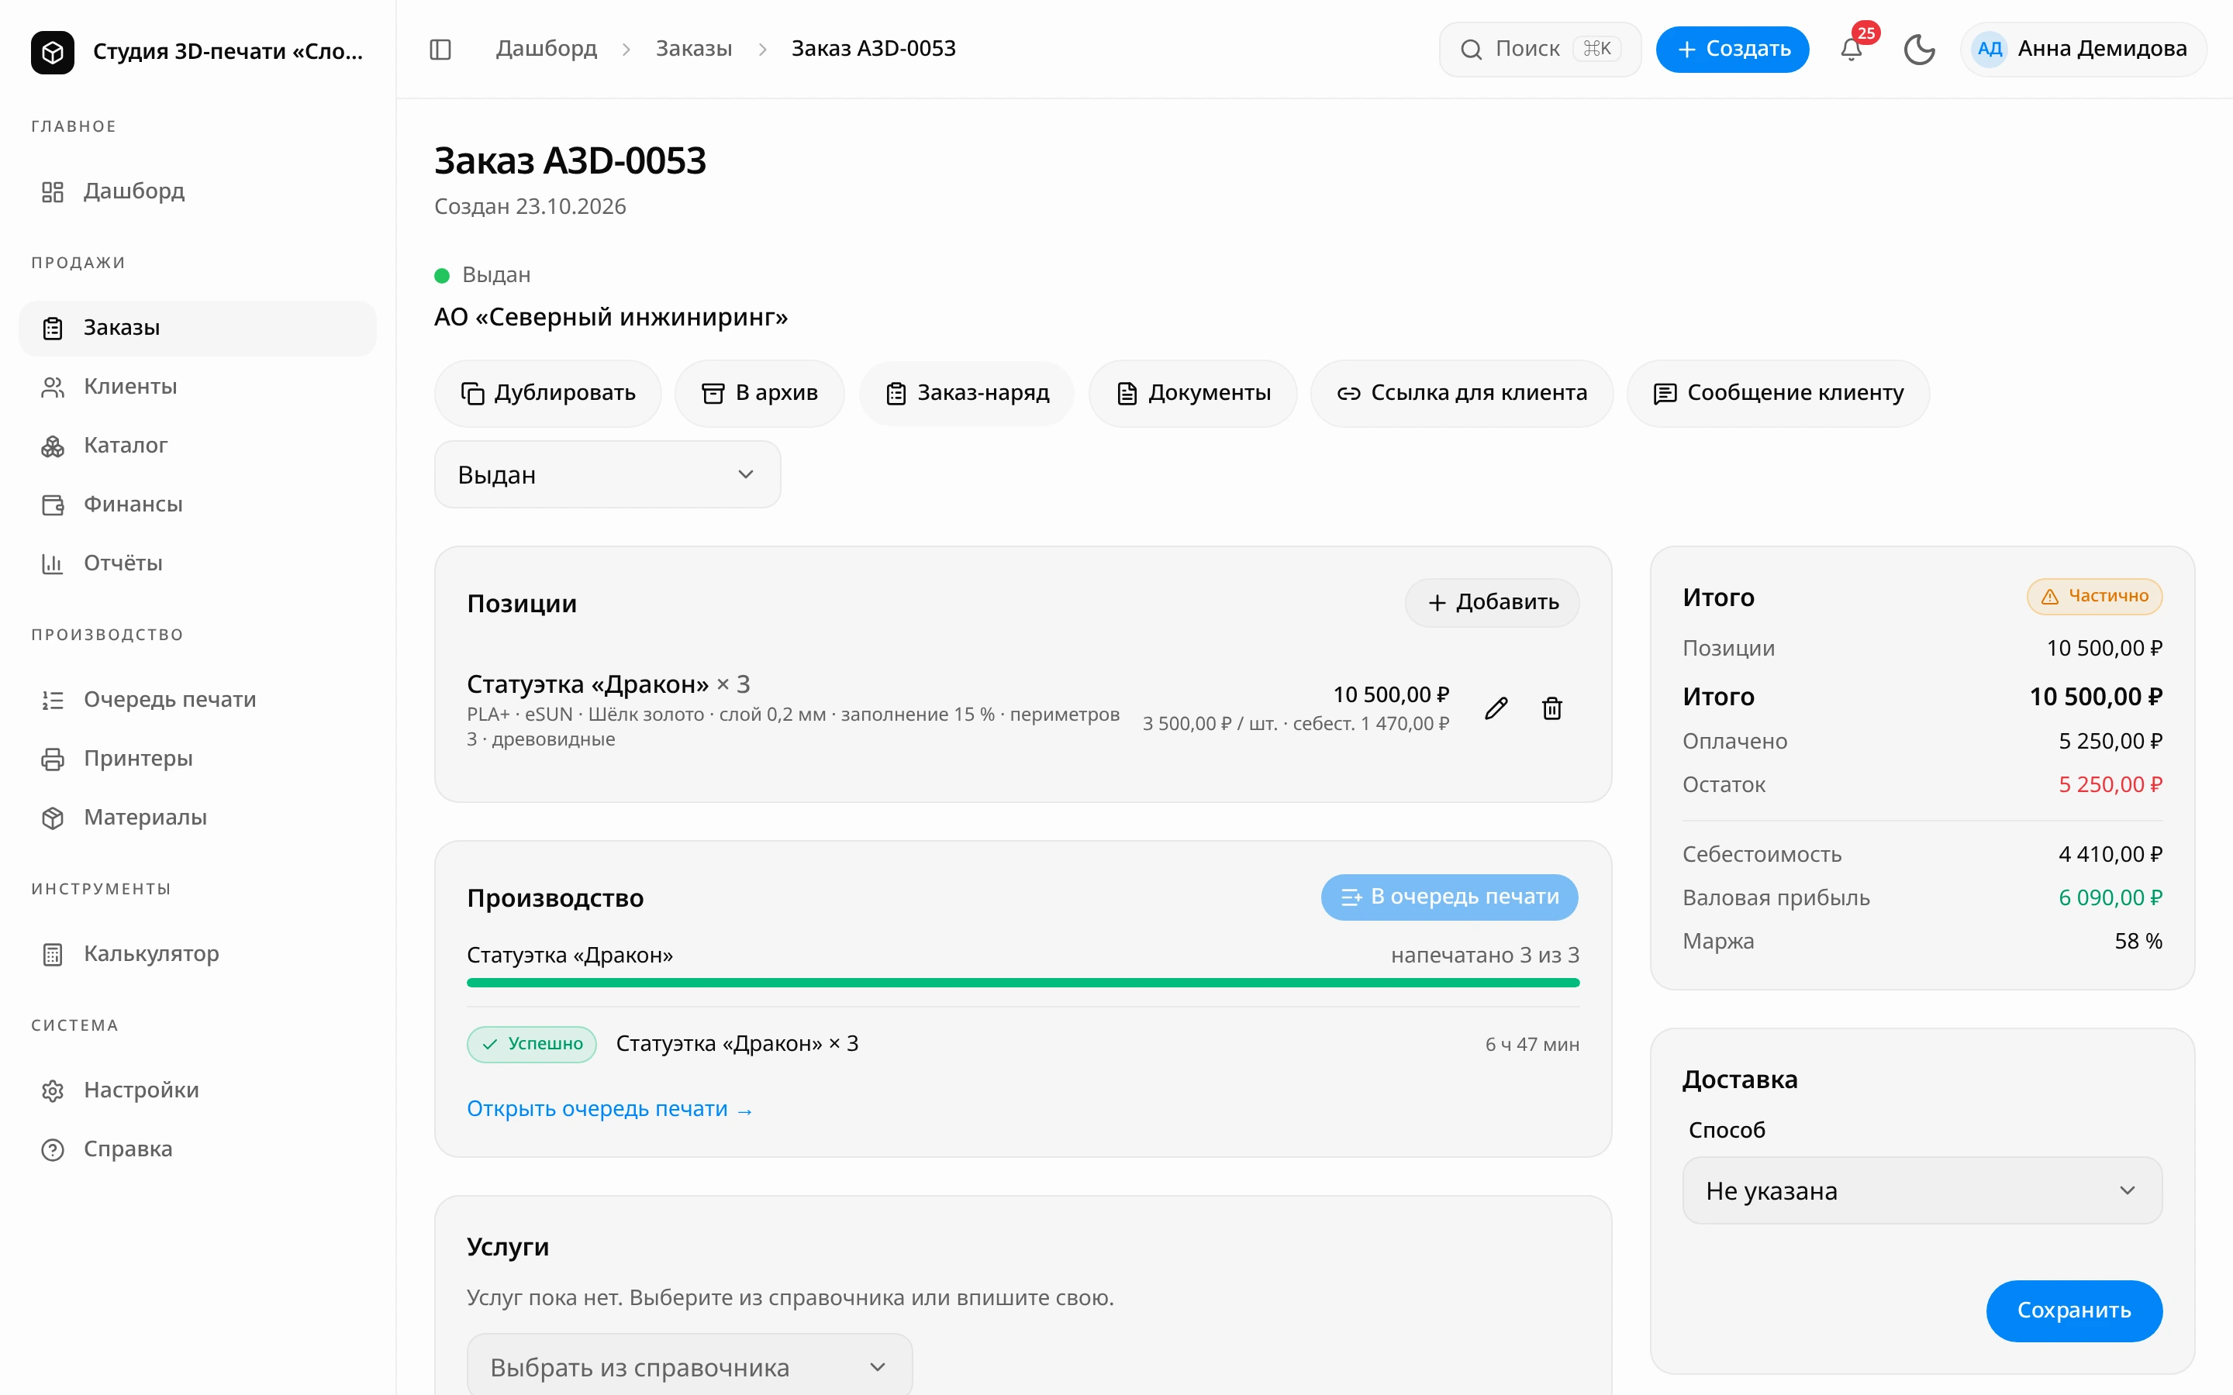
Task: Open Справка help page
Action: pyautogui.click(x=198, y=1149)
